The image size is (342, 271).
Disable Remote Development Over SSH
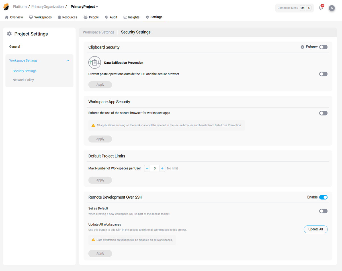[323, 197]
